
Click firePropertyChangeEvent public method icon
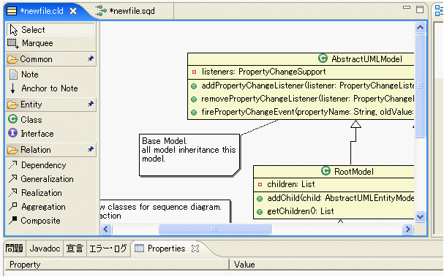(194, 113)
